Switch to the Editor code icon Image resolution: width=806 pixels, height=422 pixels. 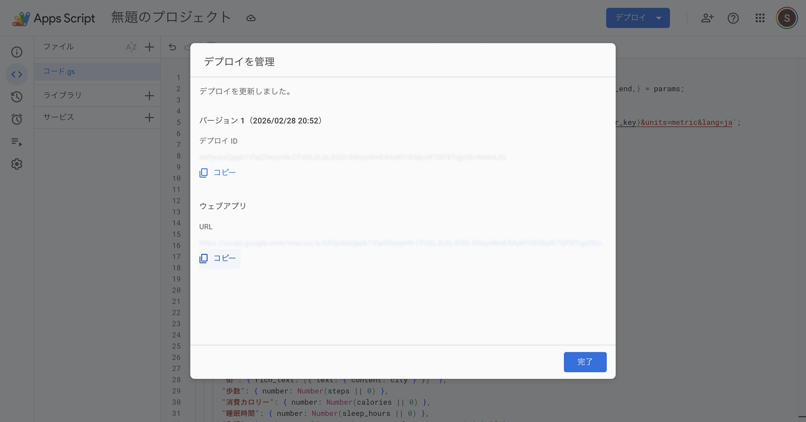[x=17, y=74]
